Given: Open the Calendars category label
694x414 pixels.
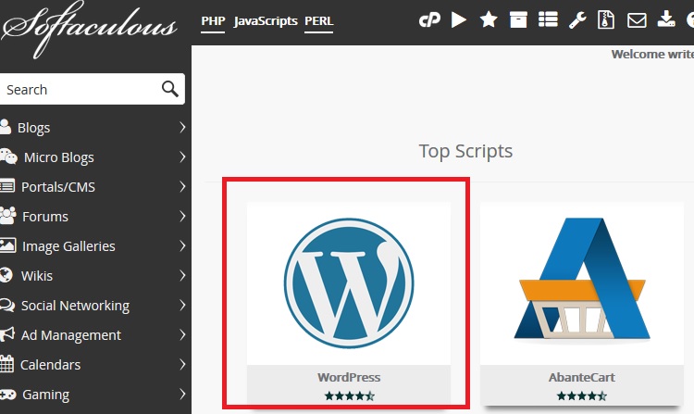Looking at the screenshot, I should click(x=51, y=365).
